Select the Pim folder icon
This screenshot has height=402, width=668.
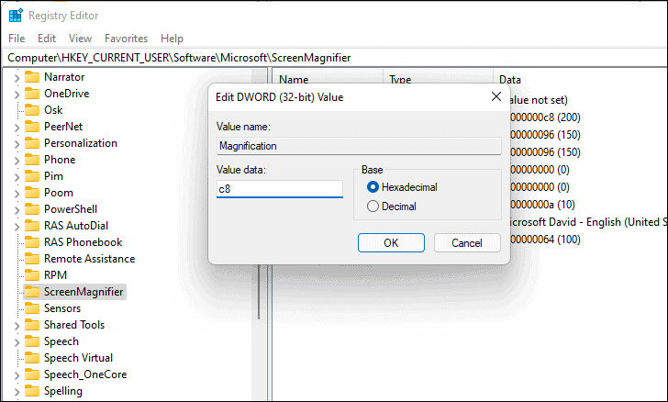(x=32, y=176)
